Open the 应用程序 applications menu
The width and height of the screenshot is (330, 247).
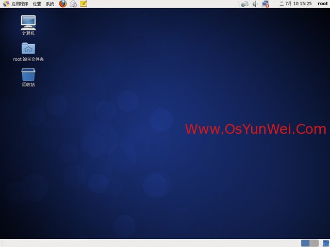[x=15, y=4]
